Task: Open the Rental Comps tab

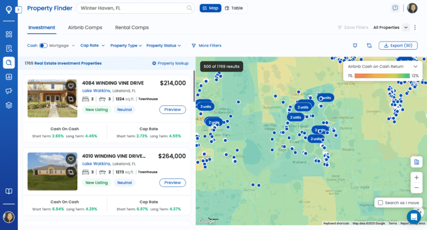Action: 132,27
